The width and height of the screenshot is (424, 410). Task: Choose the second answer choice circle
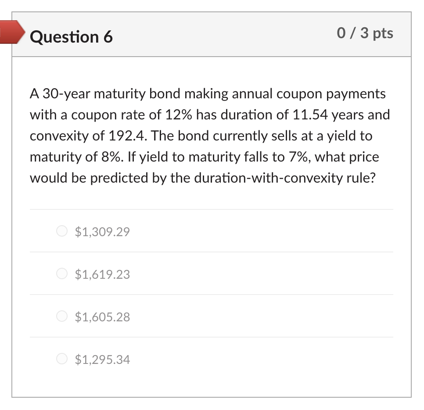(x=62, y=273)
